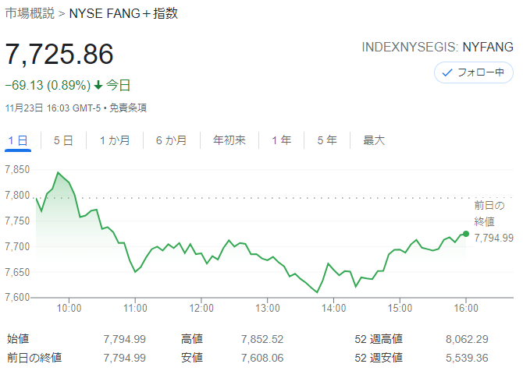Click the 7,650 y-axis label

17,272
